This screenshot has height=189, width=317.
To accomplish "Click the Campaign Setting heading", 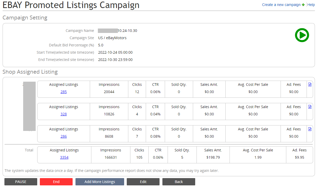I will click(25, 18).
